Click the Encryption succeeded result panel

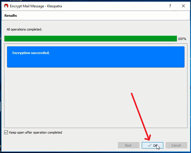[96, 57]
